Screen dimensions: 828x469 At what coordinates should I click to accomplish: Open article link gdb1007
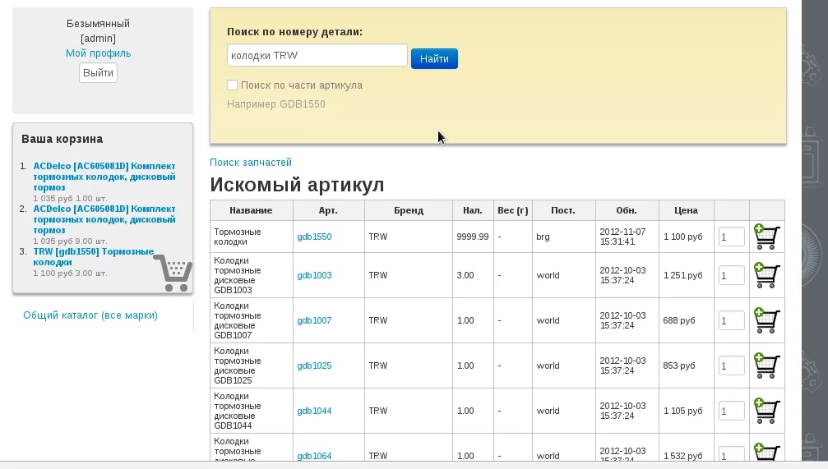click(x=314, y=320)
